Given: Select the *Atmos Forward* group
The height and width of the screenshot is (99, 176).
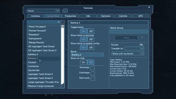Looking at the screenshot, I should click(x=44, y=31).
